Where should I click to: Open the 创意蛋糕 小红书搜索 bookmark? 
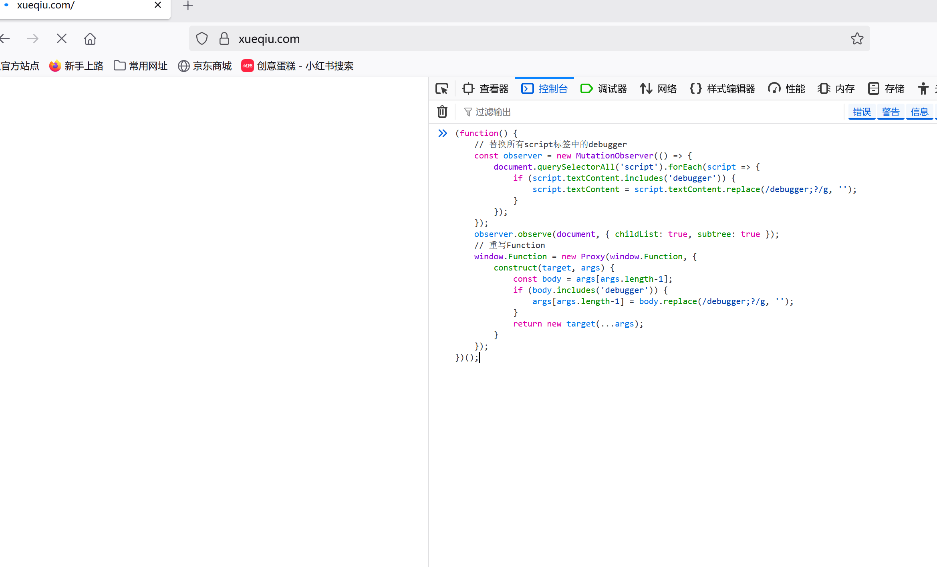pyautogui.click(x=297, y=66)
